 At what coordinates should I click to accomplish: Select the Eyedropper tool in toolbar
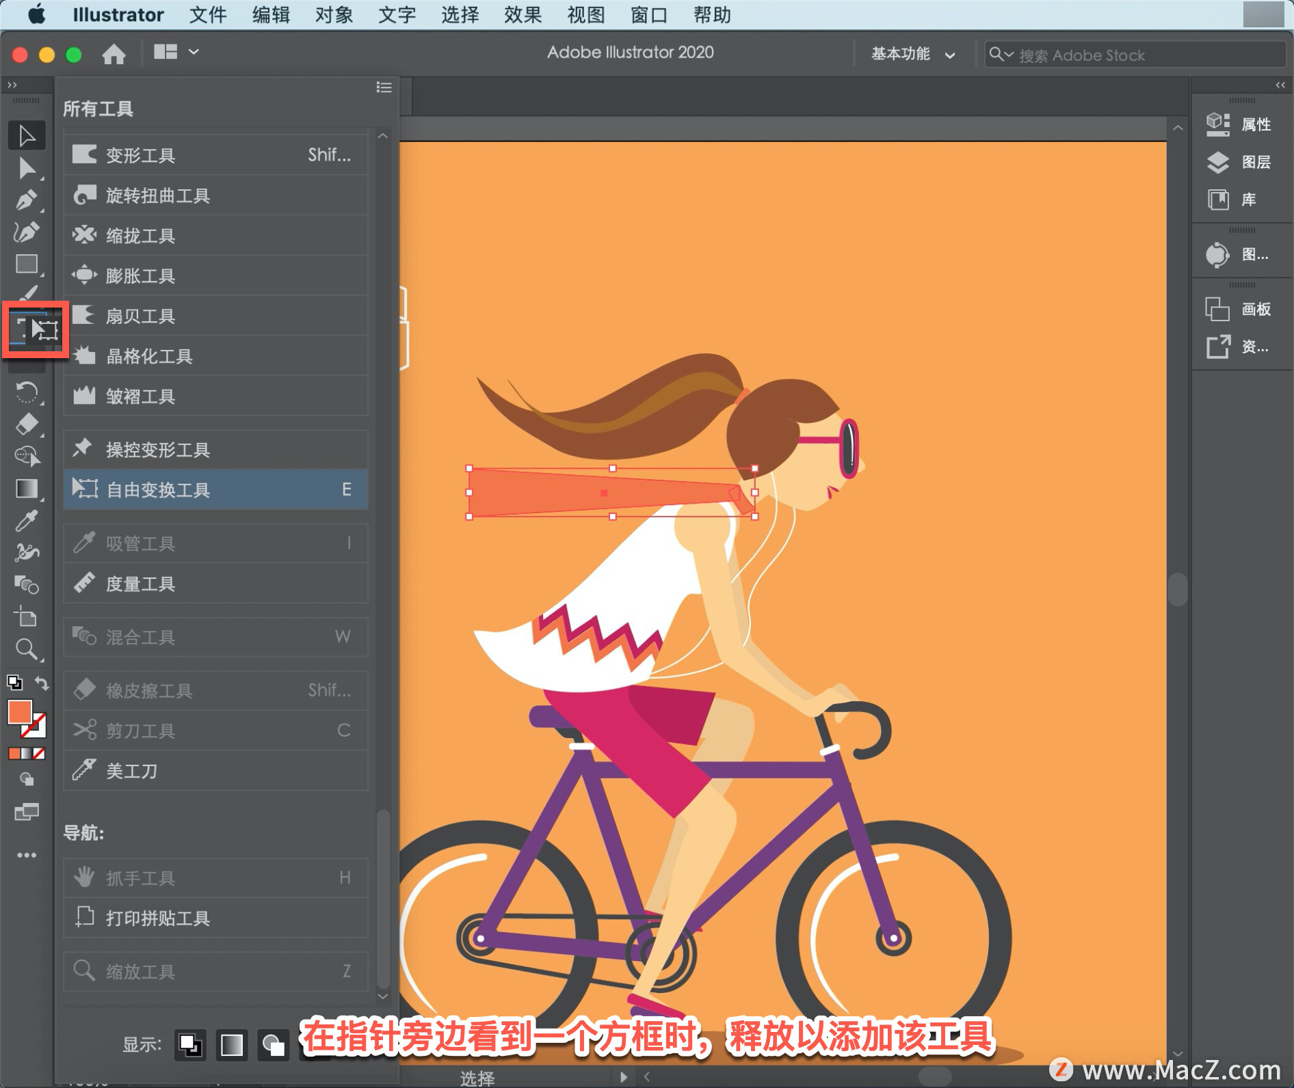click(x=27, y=521)
